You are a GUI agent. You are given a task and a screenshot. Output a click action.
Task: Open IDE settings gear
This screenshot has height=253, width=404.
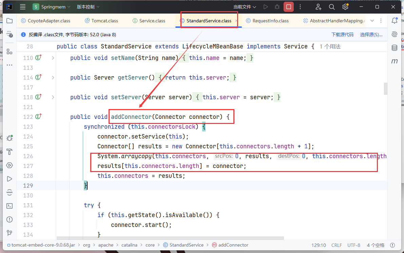tap(345, 7)
